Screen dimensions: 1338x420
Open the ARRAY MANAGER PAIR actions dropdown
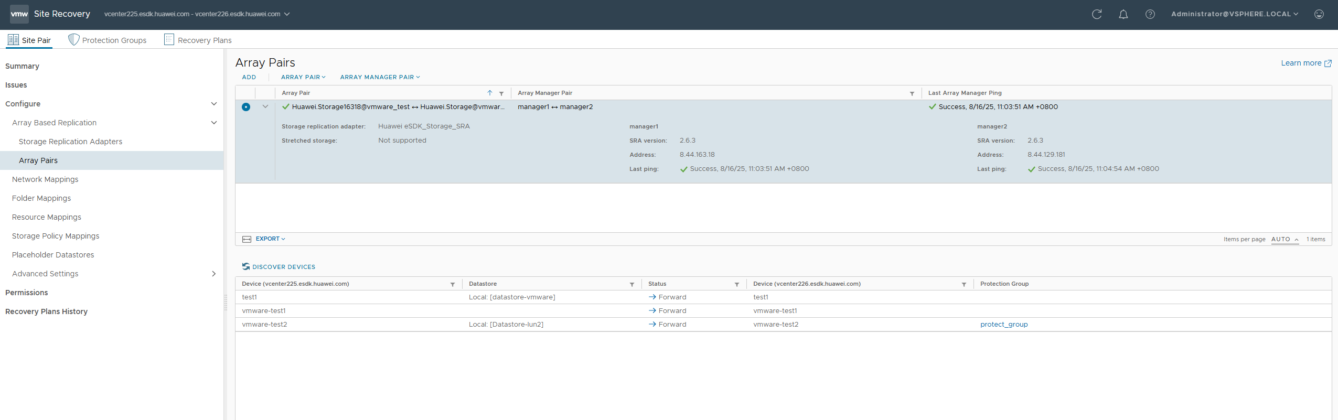click(x=380, y=77)
